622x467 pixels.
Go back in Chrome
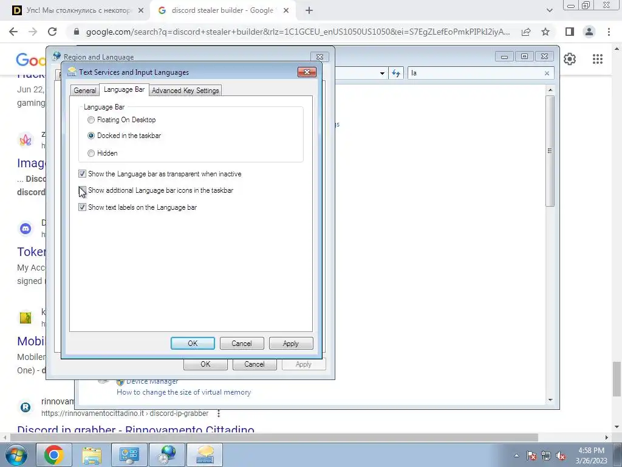pyautogui.click(x=13, y=32)
